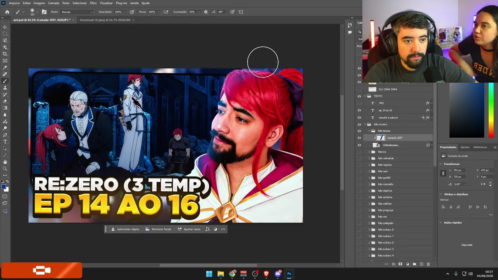Click the blue foreground color swatch
498x280 pixels.
click(x=4, y=187)
